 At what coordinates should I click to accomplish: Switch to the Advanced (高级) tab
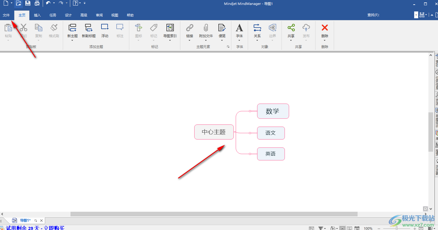coord(84,15)
